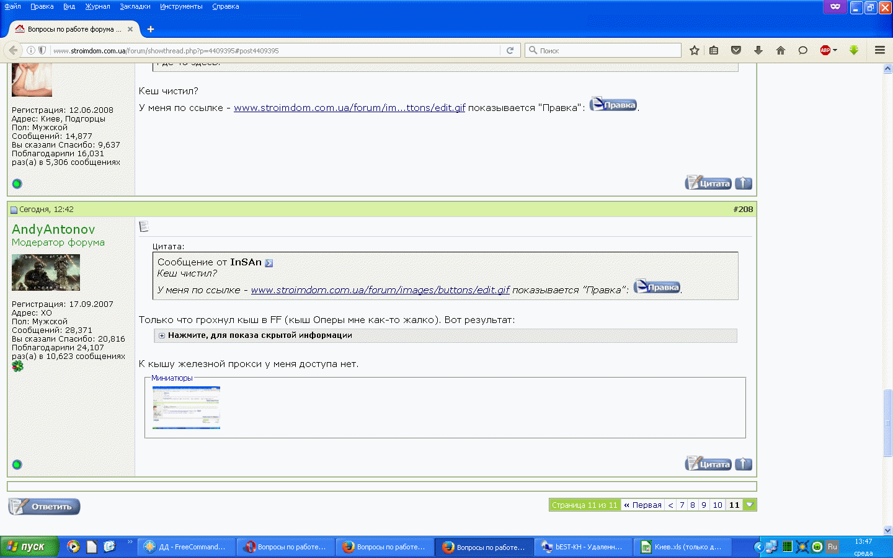893x558 pixels.
Task: Click AndyAntonov's green online status indicator
Action: (x=17, y=464)
